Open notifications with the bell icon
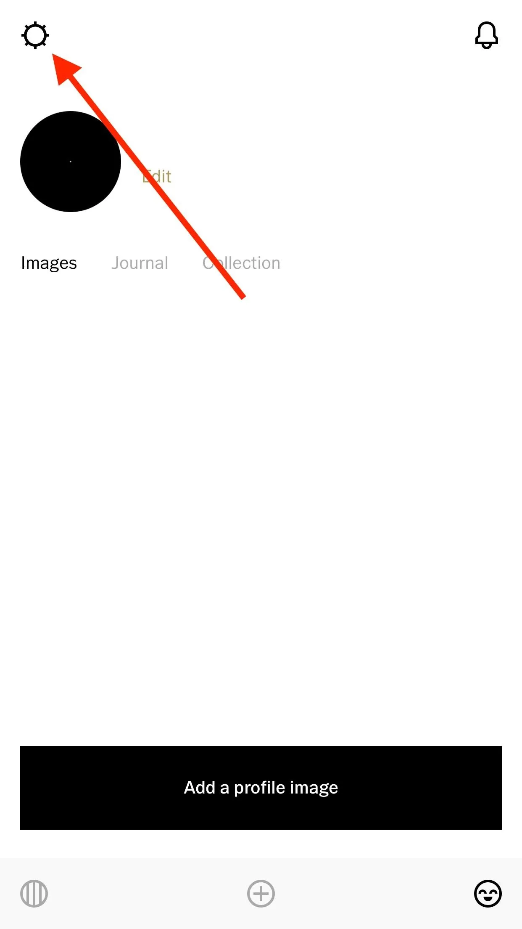Viewport: 522px width, 929px height. pos(487,35)
